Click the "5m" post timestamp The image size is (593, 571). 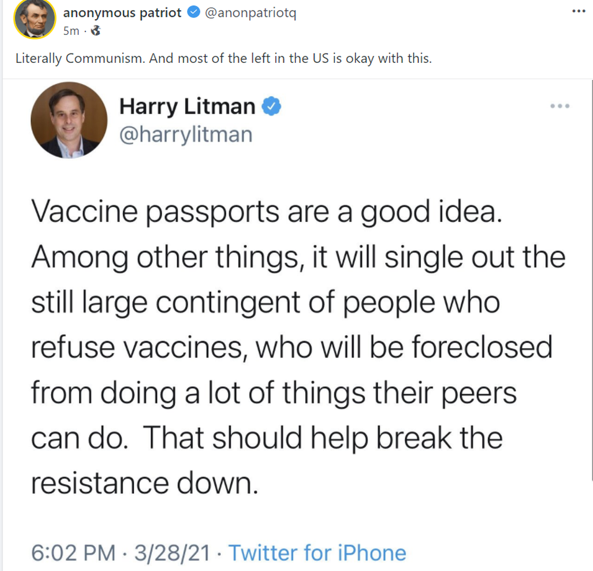tap(71, 31)
